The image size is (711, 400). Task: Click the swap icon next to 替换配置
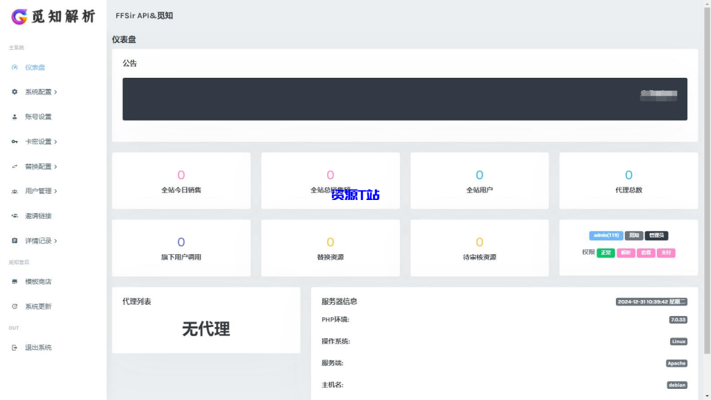pos(15,166)
